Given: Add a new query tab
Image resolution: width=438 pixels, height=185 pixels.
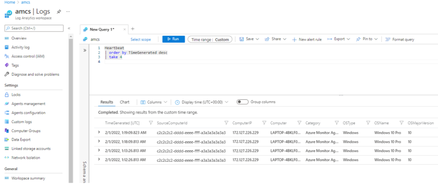Looking at the screenshot, I should (x=132, y=29).
